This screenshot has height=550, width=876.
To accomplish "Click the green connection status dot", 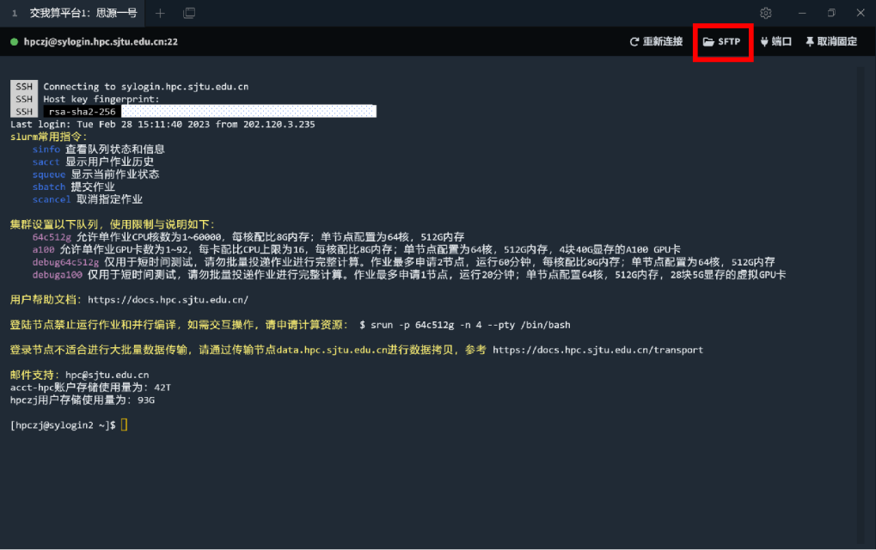I will [14, 42].
